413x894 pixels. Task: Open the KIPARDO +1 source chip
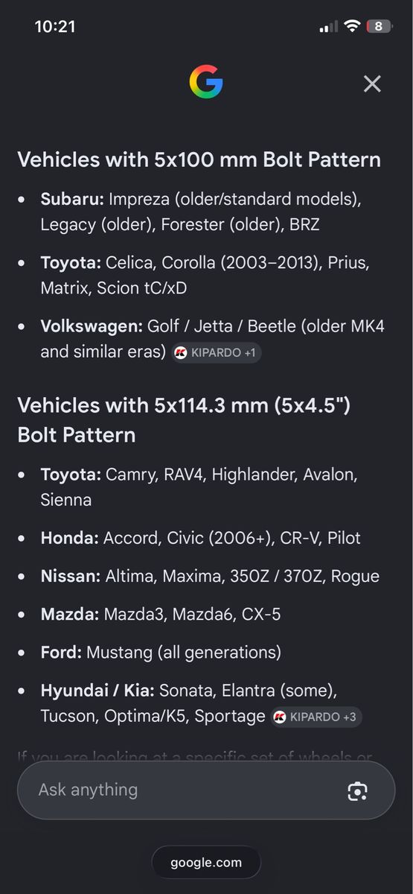[x=217, y=352]
